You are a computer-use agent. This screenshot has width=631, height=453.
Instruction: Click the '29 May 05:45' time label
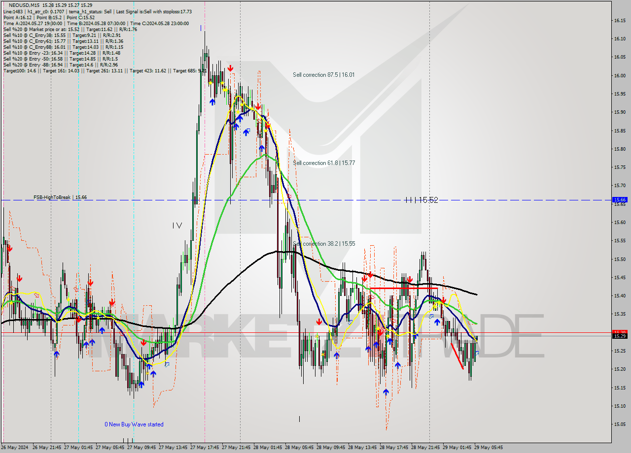490,448
